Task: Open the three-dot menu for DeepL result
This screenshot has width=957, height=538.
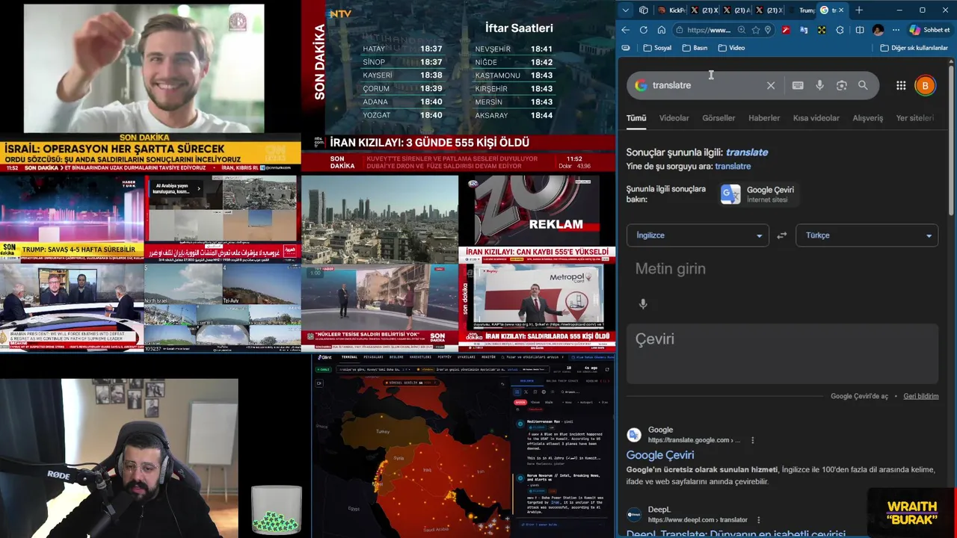Action: point(758,520)
